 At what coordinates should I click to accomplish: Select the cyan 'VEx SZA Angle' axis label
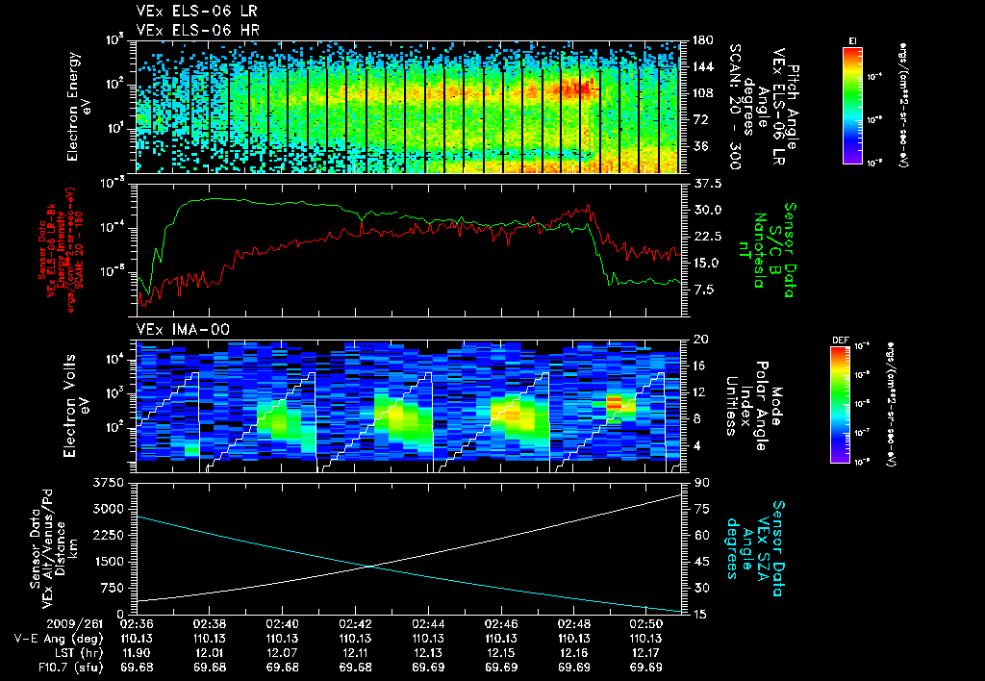click(754, 548)
